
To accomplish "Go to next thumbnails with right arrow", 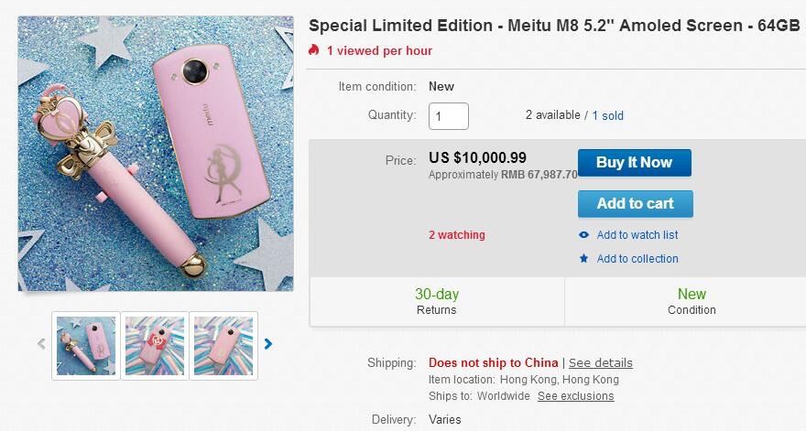I will 268,344.
